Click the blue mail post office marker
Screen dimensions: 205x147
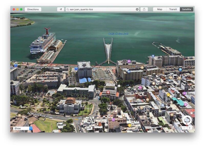(129, 72)
